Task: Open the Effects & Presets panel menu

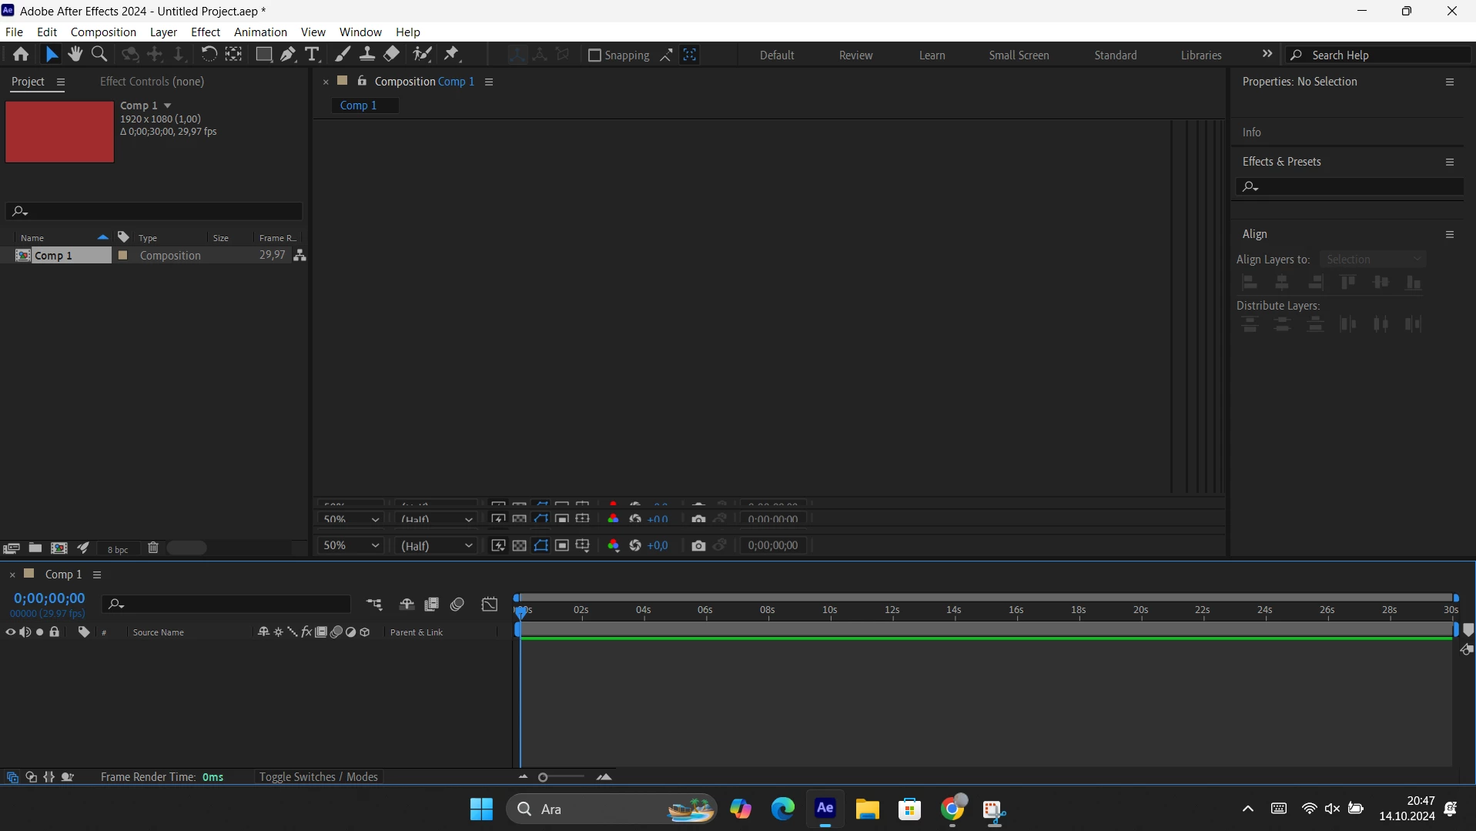Action: point(1450,162)
